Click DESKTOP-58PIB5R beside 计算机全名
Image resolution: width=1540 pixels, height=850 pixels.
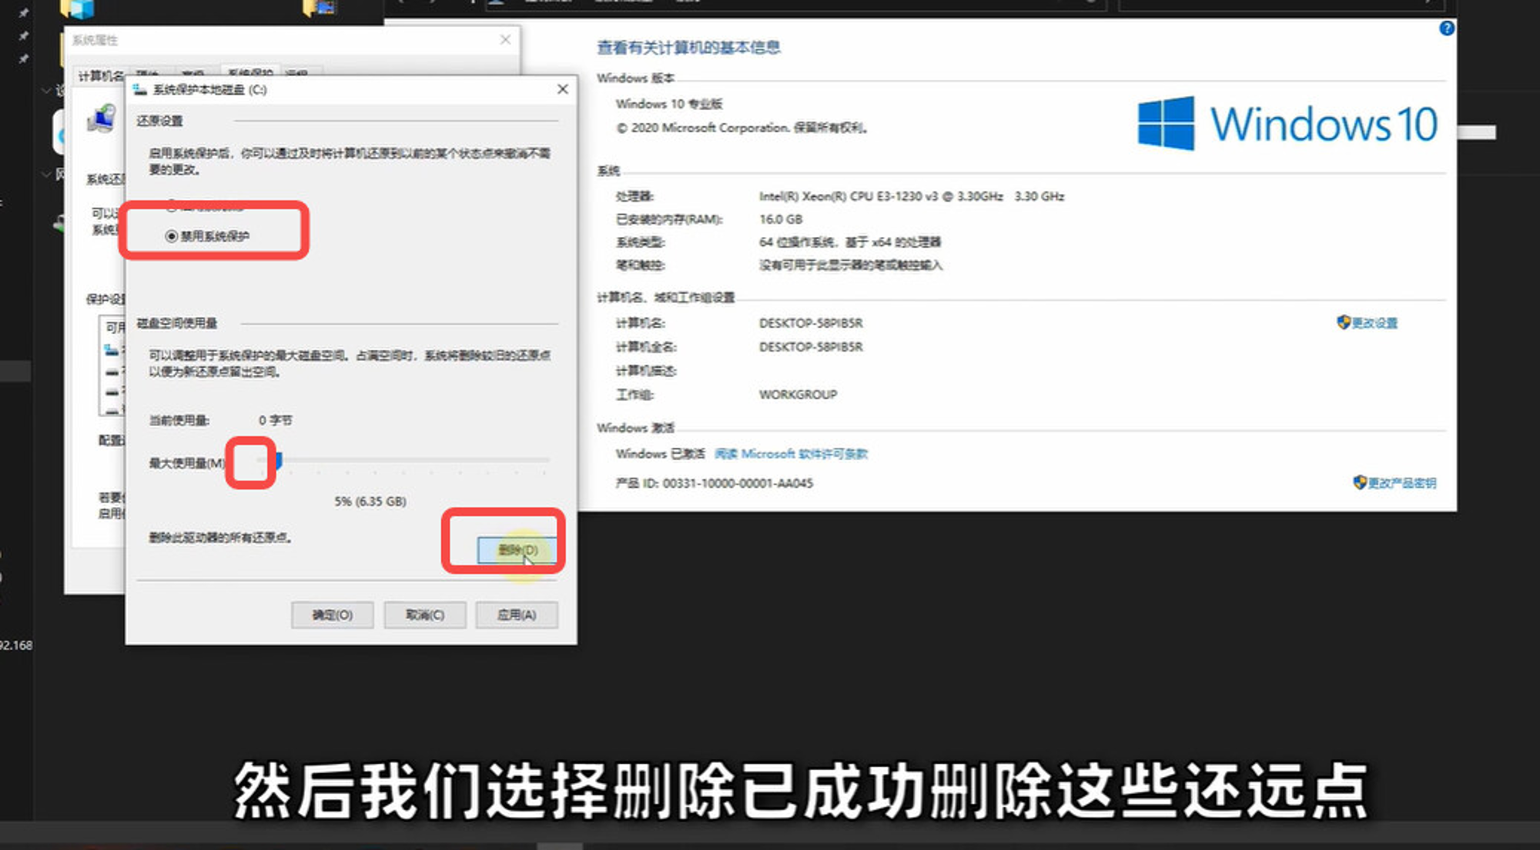pos(811,347)
